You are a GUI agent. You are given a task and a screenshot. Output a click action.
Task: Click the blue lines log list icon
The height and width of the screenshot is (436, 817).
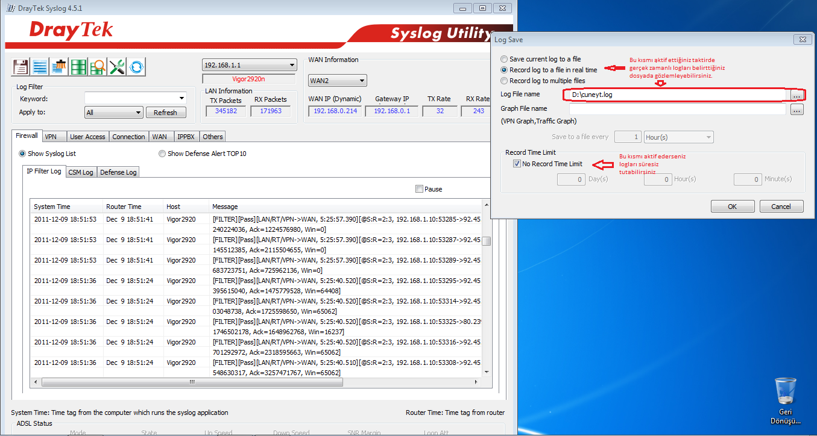point(40,67)
